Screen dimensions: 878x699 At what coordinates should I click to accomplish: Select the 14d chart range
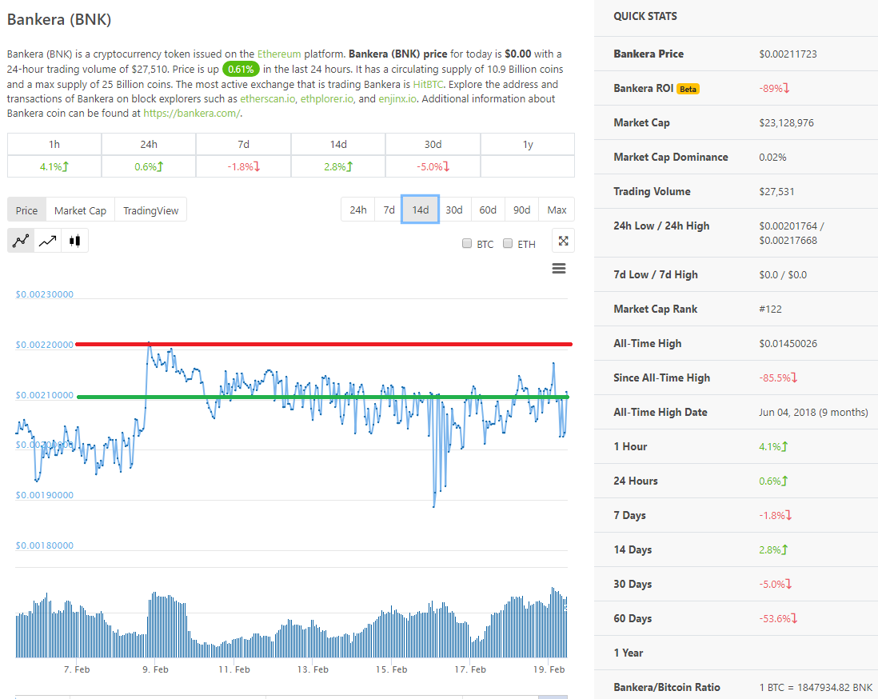(x=420, y=210)
